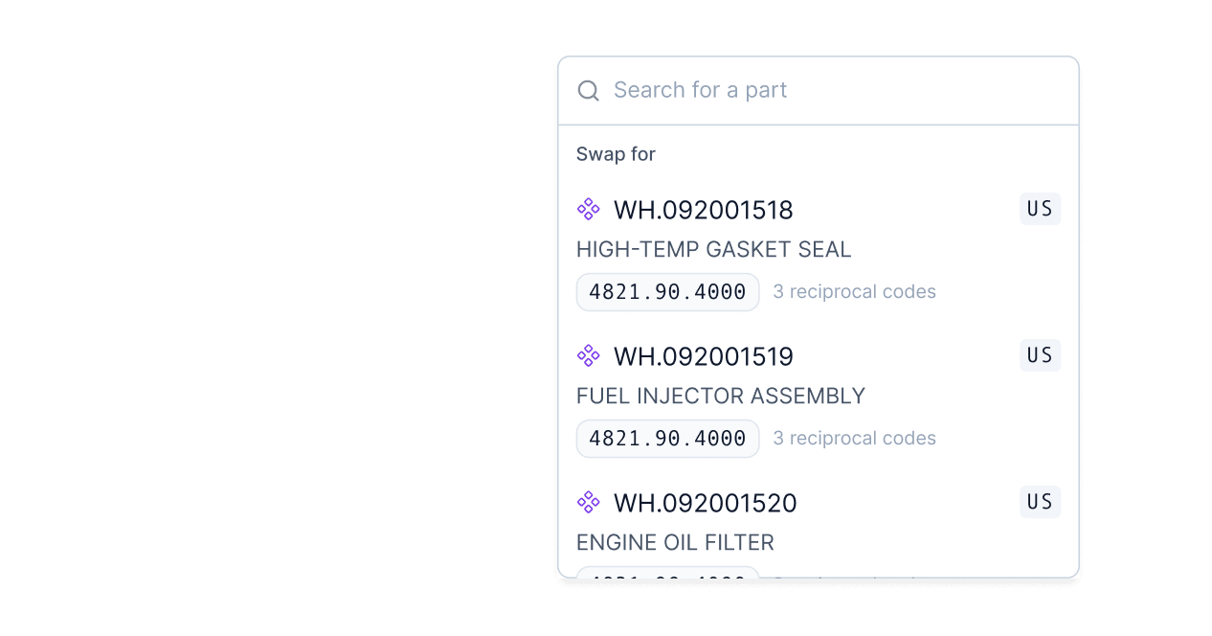Screen dimensions: 1212x636
Task: Select the US country badge on WH.092001519
Action: point(1040,355)
